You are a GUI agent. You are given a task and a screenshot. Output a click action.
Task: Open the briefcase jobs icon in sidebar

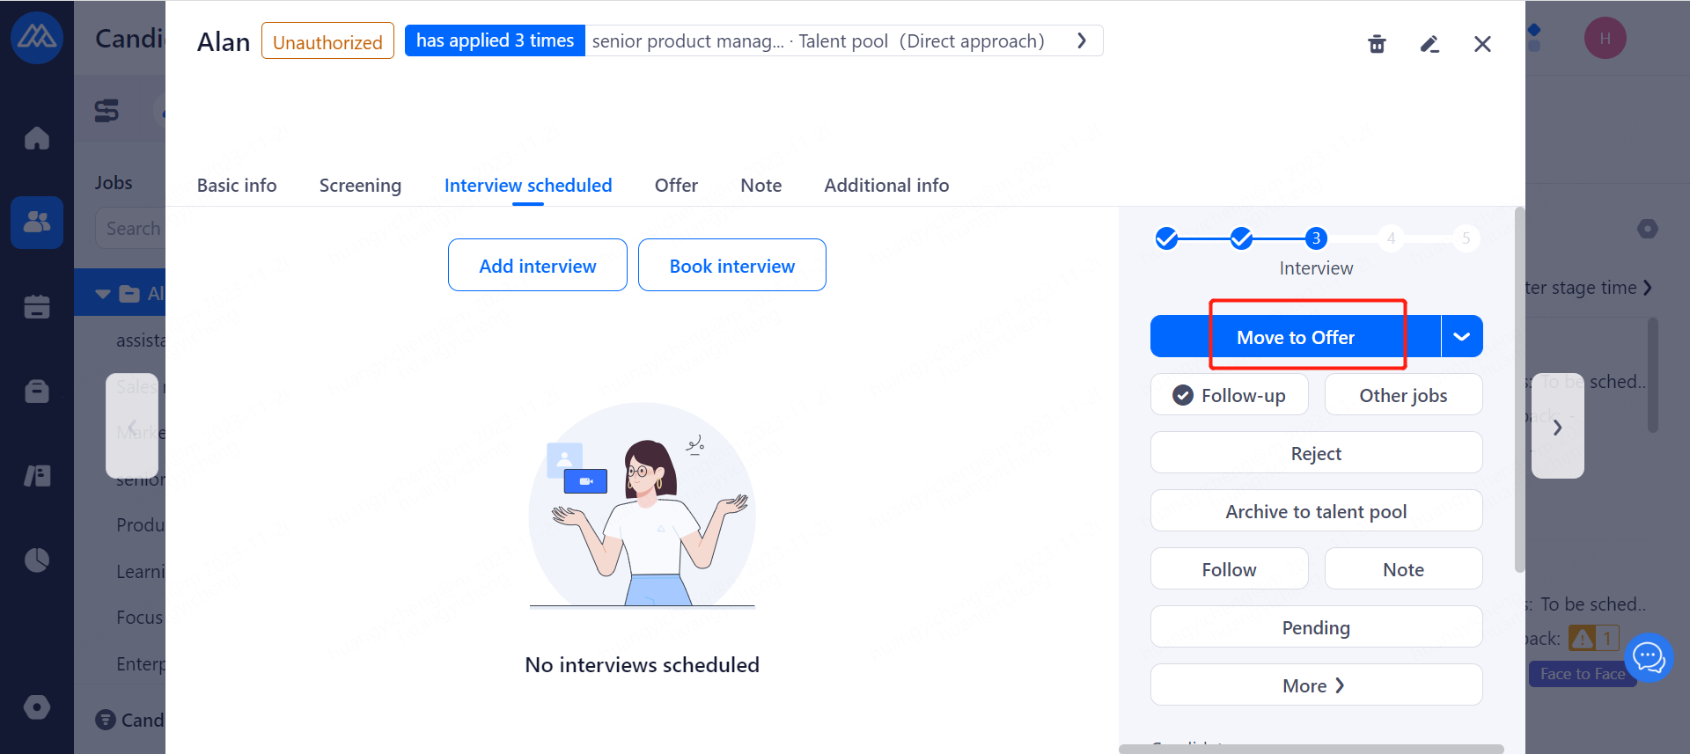coord(37,391)
